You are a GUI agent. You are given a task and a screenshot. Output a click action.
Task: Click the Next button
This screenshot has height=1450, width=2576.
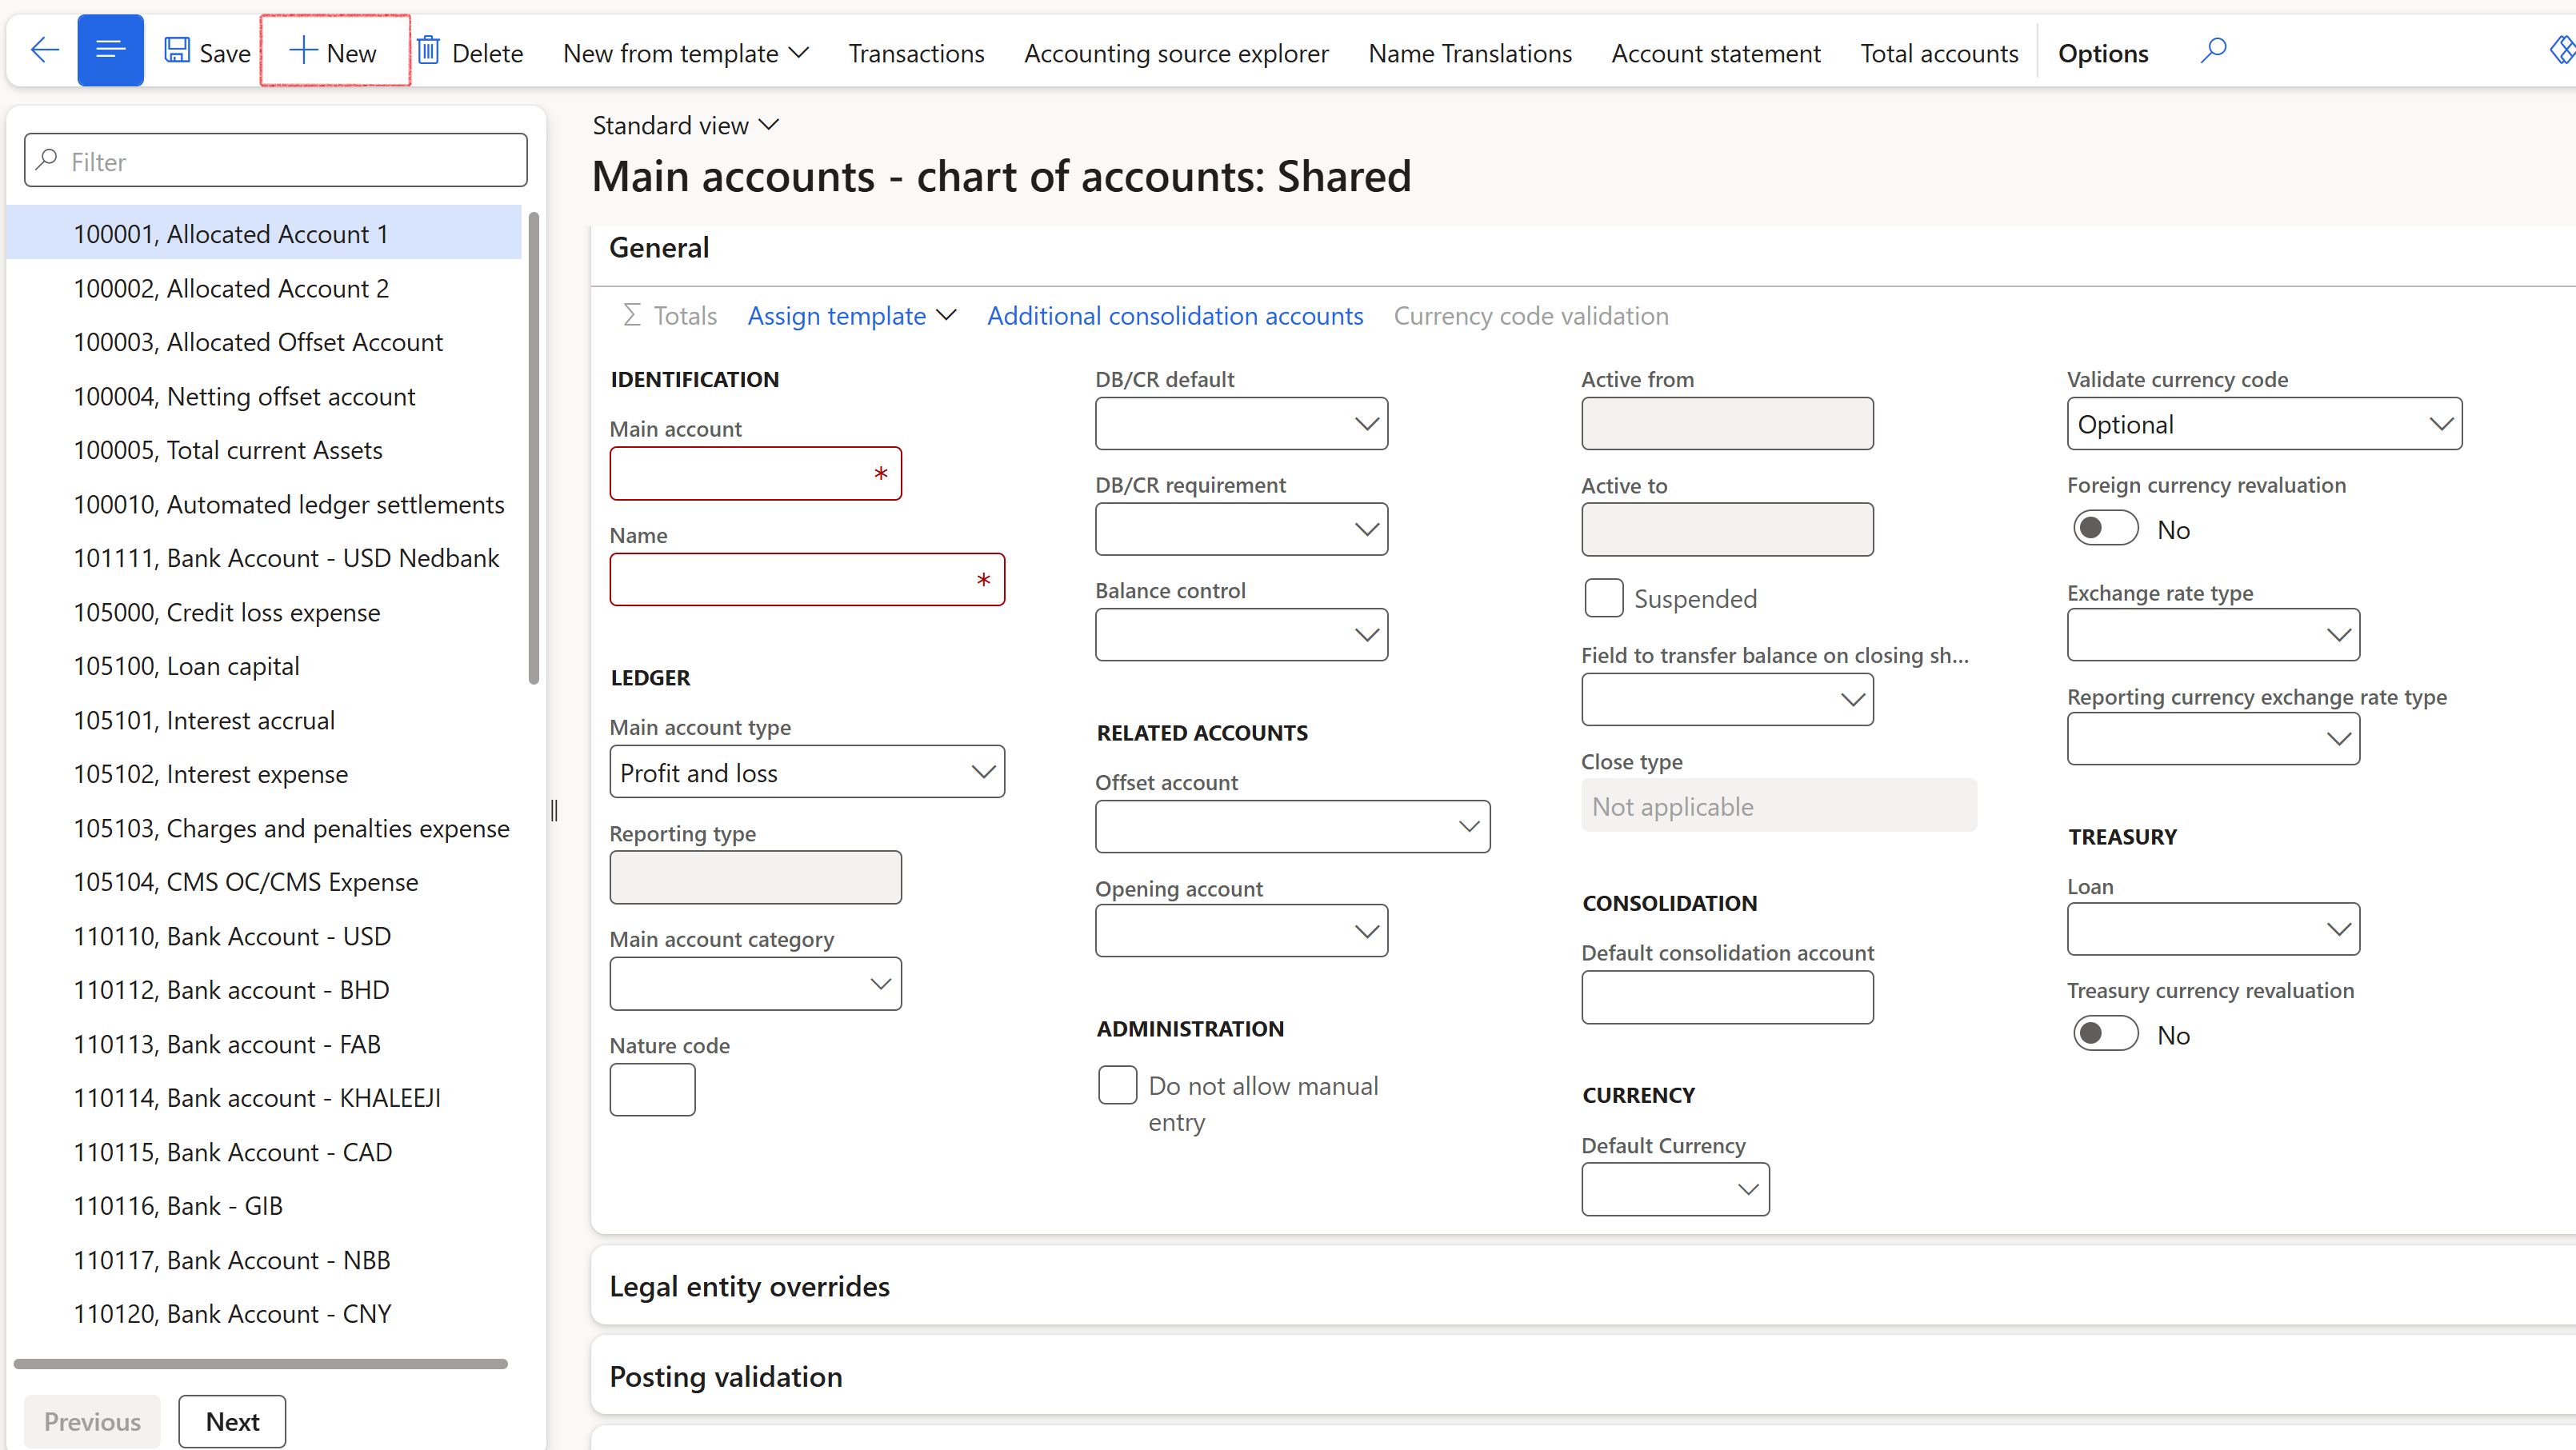point(232,1421)
